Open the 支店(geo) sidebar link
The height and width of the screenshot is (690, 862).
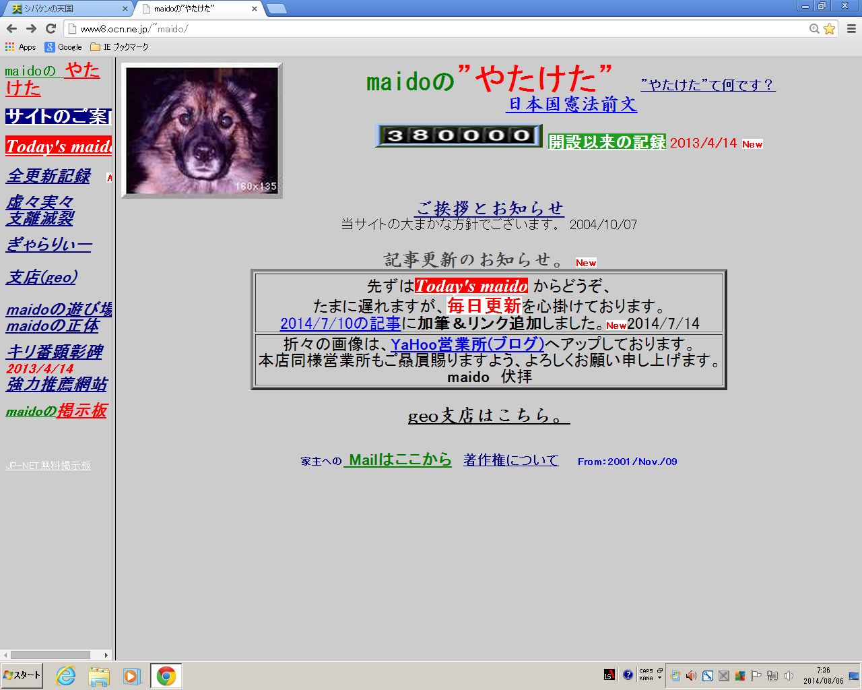tap(42, 277)
